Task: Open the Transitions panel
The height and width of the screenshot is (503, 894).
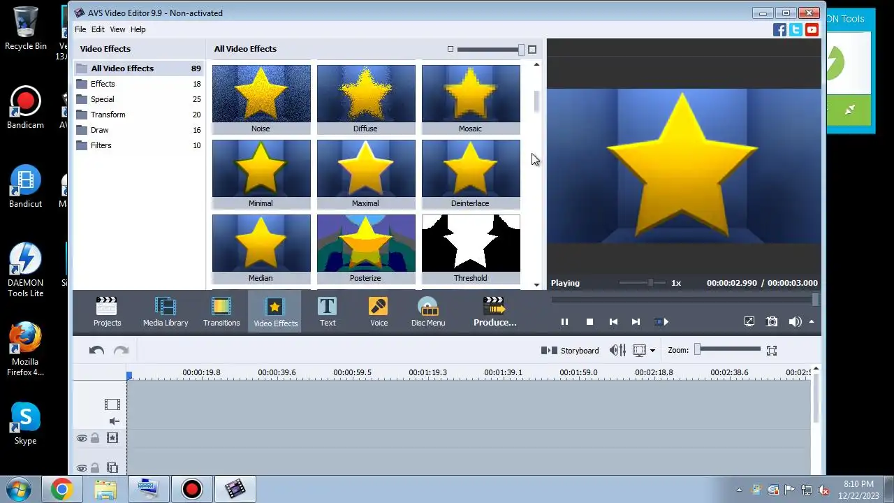Action: [221, 312]
